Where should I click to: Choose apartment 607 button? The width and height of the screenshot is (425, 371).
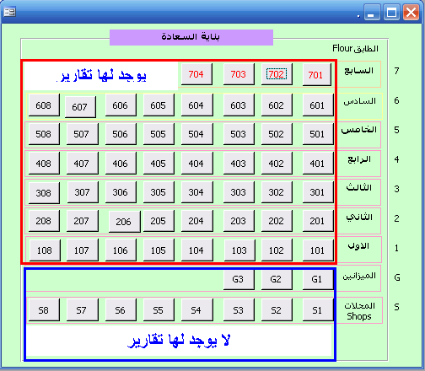pos(80,107)
